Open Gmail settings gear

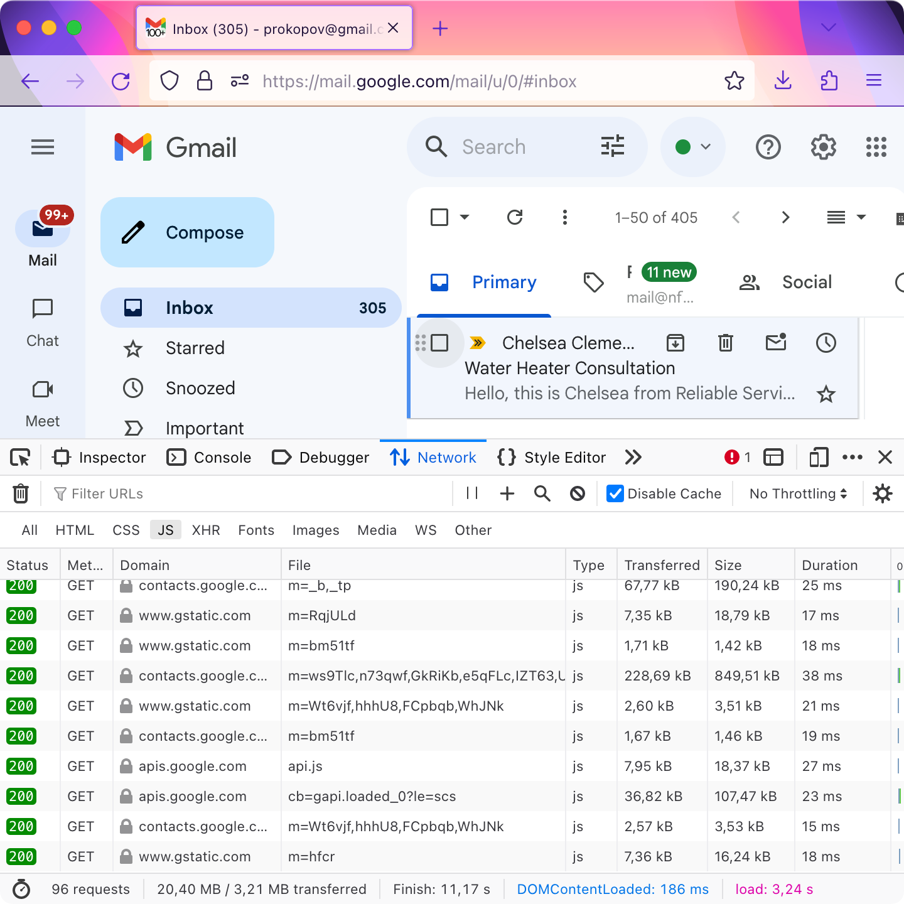pyautogui.click(x=823, y=148)
